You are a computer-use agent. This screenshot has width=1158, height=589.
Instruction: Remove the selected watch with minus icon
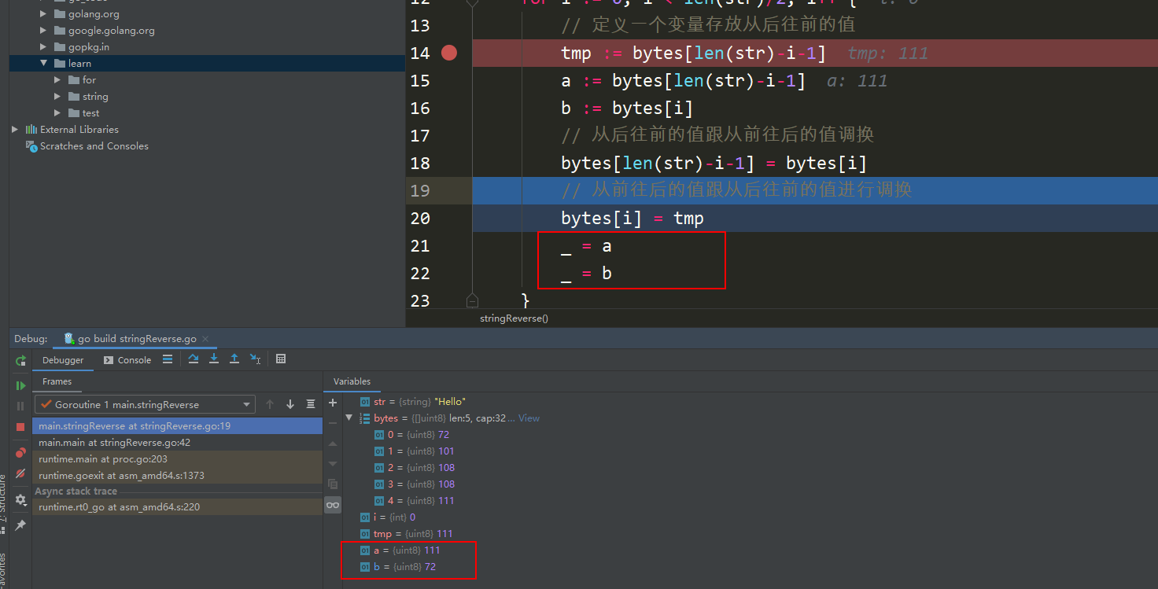coord(333,423)
